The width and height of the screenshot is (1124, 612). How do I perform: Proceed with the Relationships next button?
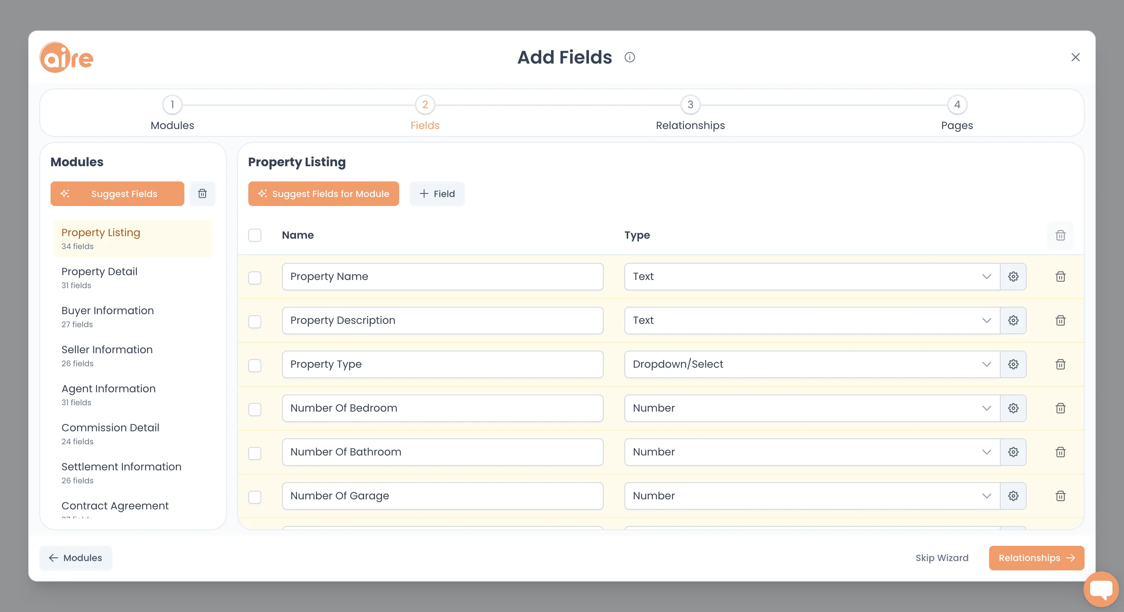pos(1036,558)
